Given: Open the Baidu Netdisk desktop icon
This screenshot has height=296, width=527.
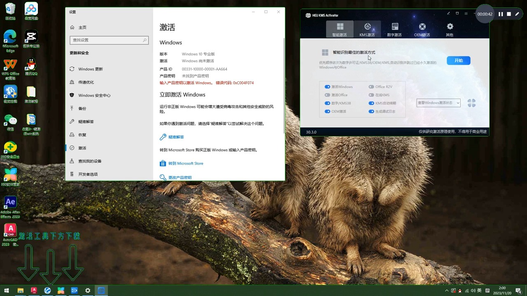Looking at the screenshot, I should 31,12.
